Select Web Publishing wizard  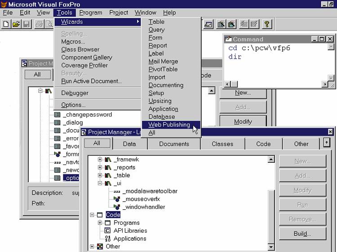(171, 125)
